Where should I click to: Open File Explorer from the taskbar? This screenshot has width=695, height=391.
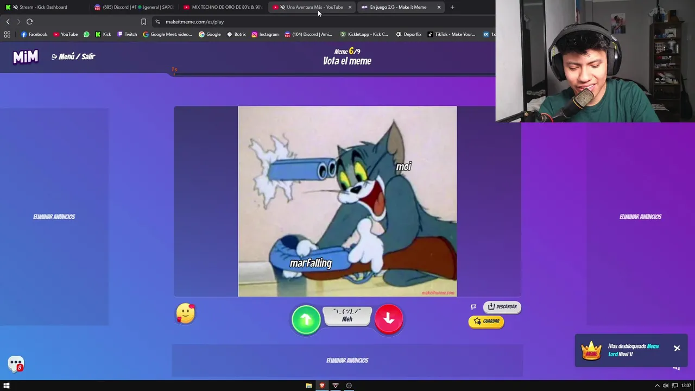[308, 386]
